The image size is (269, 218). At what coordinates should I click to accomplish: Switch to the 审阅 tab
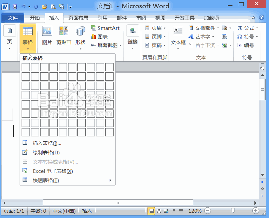pos(141,18)
